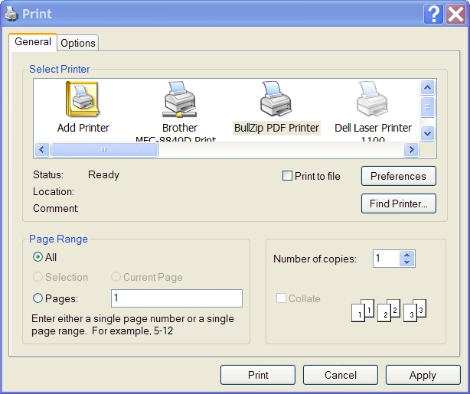Enable the Print to file checkbox
This screenshot has width=470, height=394.
287,175
